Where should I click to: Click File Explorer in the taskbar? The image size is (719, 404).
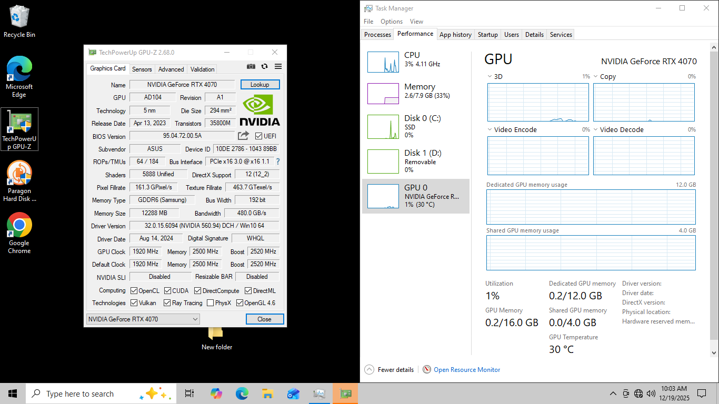coord(267,393)
